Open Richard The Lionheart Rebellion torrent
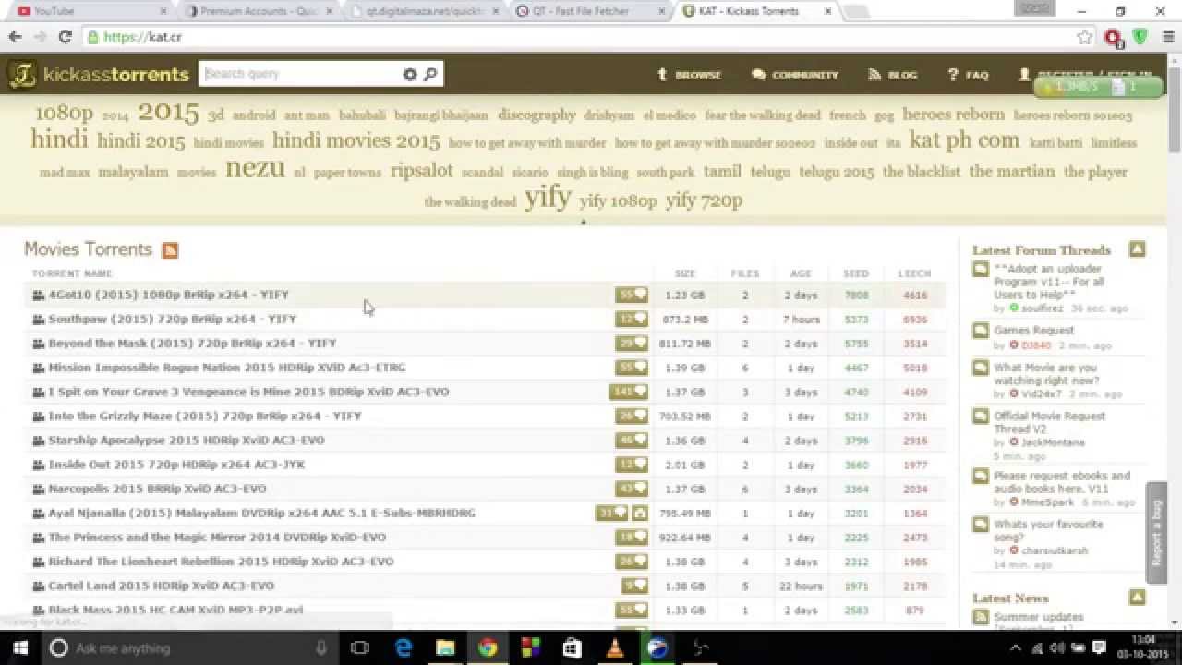This screenshot has width=1182, height=665. (x=222, y=562)
